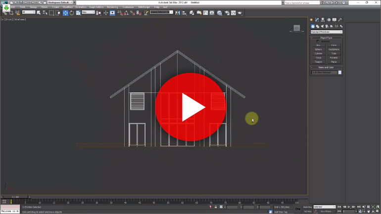The height and width of the screenshot is (214, 381).
Task: Select the Cameras category icon
Action: tap(327, 26)
